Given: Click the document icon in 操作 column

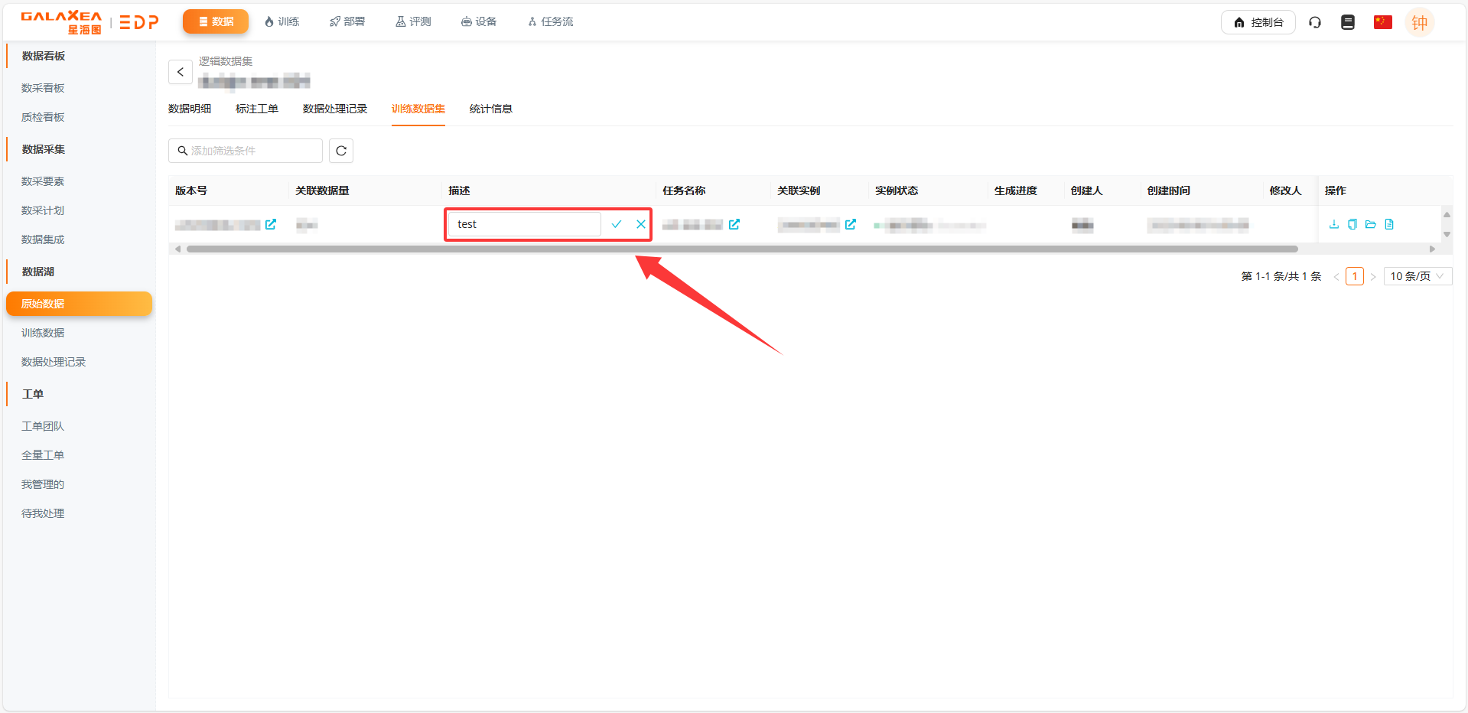Looking at the screenshot, I should point(1389,224).
